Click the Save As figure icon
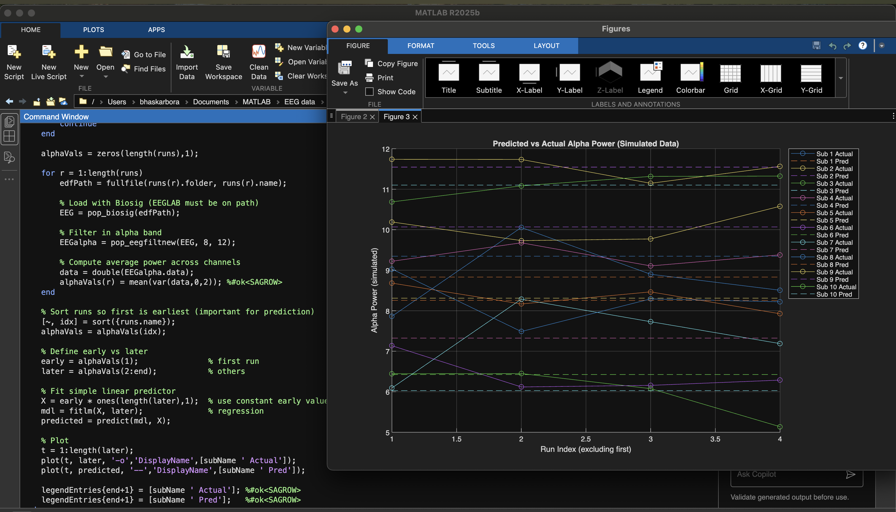Viewport: 896px width, 512px height. coord(345,68)
